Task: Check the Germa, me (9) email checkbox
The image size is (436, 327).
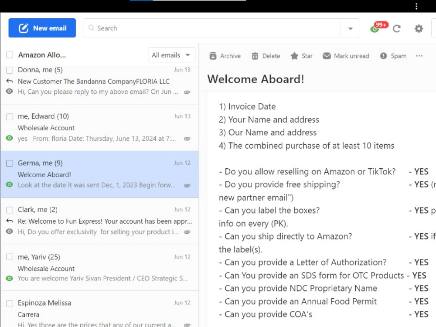Action: [x=10, y=163]
